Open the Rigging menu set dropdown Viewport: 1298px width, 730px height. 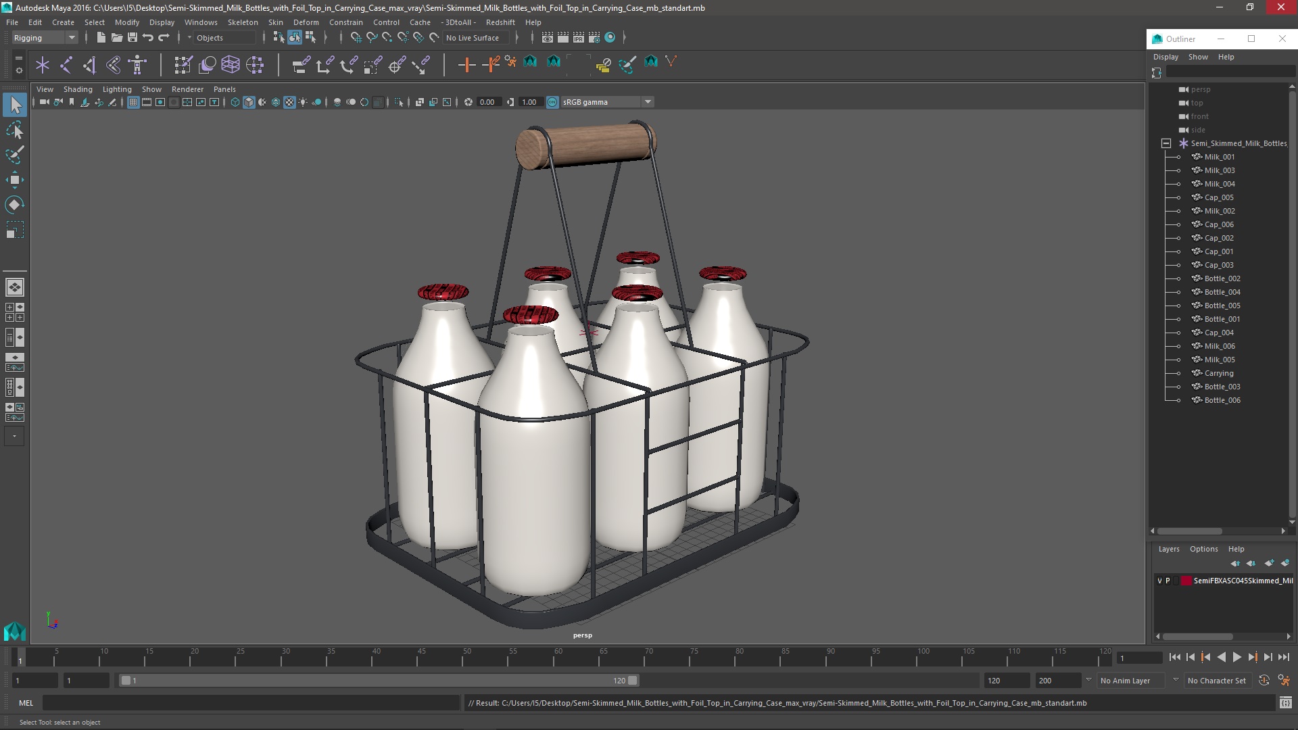click(x=45, y=38)
